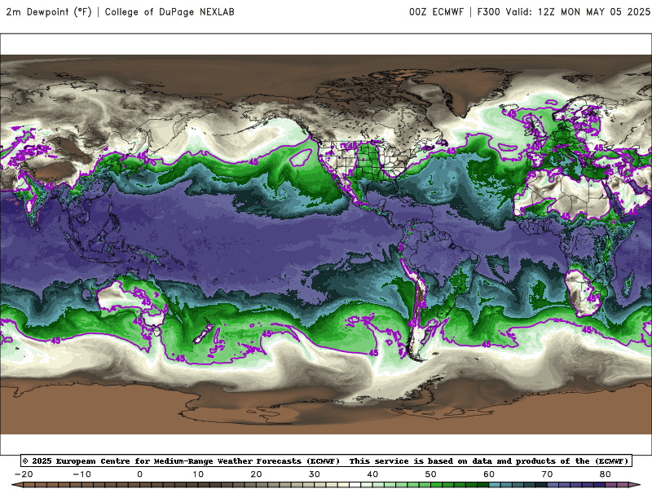
Task: Click the right arrow end of the color bar
Action: (x=636, y=485)
